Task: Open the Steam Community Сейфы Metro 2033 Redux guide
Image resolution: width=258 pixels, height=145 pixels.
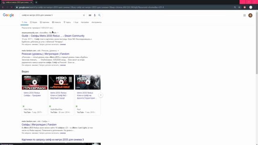Action: (53, 36)
